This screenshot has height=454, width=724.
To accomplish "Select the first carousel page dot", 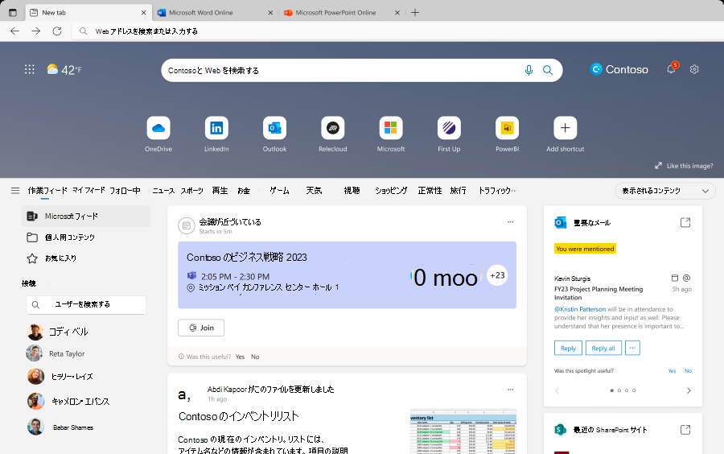I will 612,390.
